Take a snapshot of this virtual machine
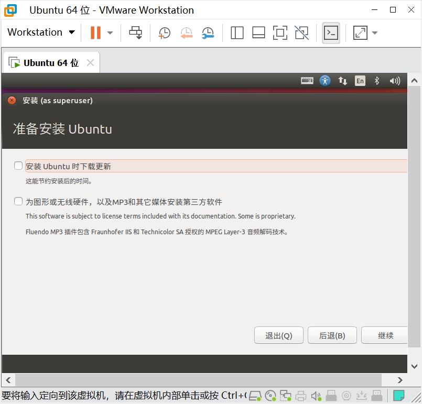 tap(164, 33)
